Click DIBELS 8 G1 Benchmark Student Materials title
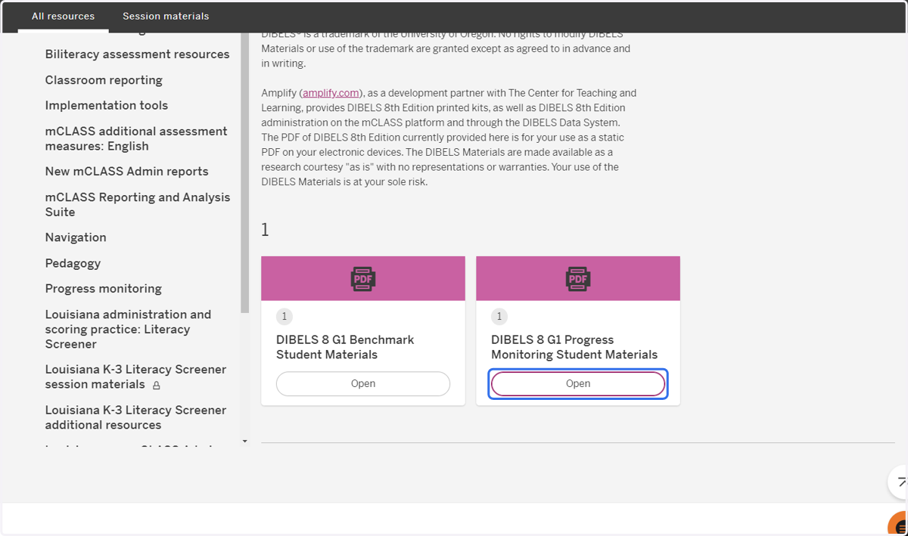Viewport: 908px width, 536px height. tap(345, 347)
